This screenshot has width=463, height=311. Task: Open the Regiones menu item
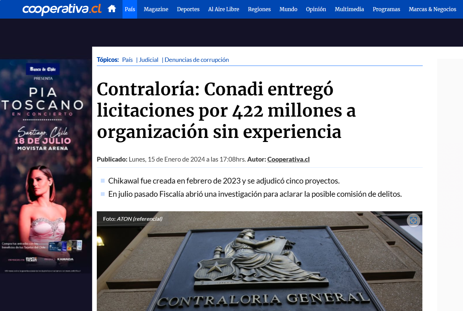(x=259, y=9)
